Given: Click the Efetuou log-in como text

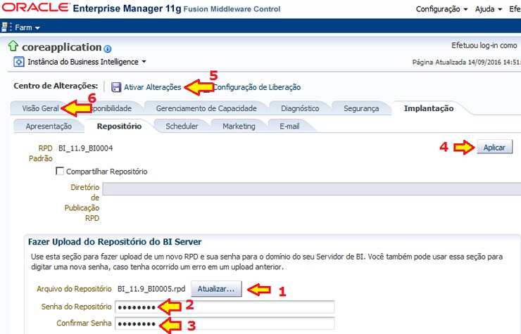Looking at the screenshot, I should (x=484, y=46).
